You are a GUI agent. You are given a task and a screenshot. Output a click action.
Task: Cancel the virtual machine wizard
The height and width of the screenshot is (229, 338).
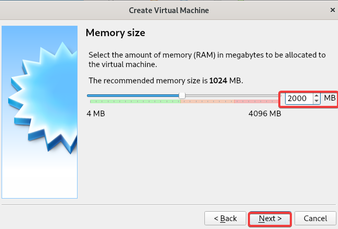coord(315,219)
